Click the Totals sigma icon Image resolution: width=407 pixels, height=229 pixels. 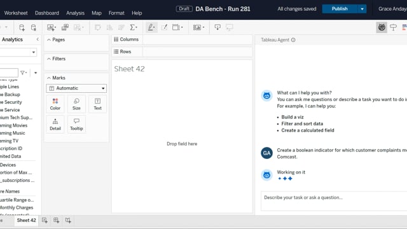[132, 27]
